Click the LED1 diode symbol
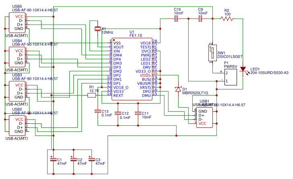 [243, 69]
